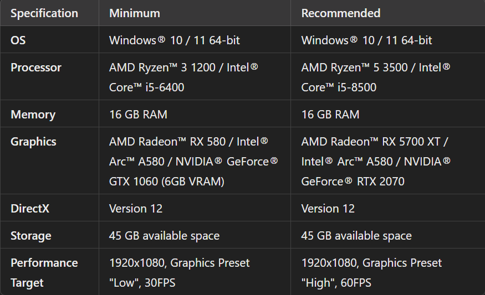
Task: Click the recommended Version 12 DirectX cell
Action: 328,209
